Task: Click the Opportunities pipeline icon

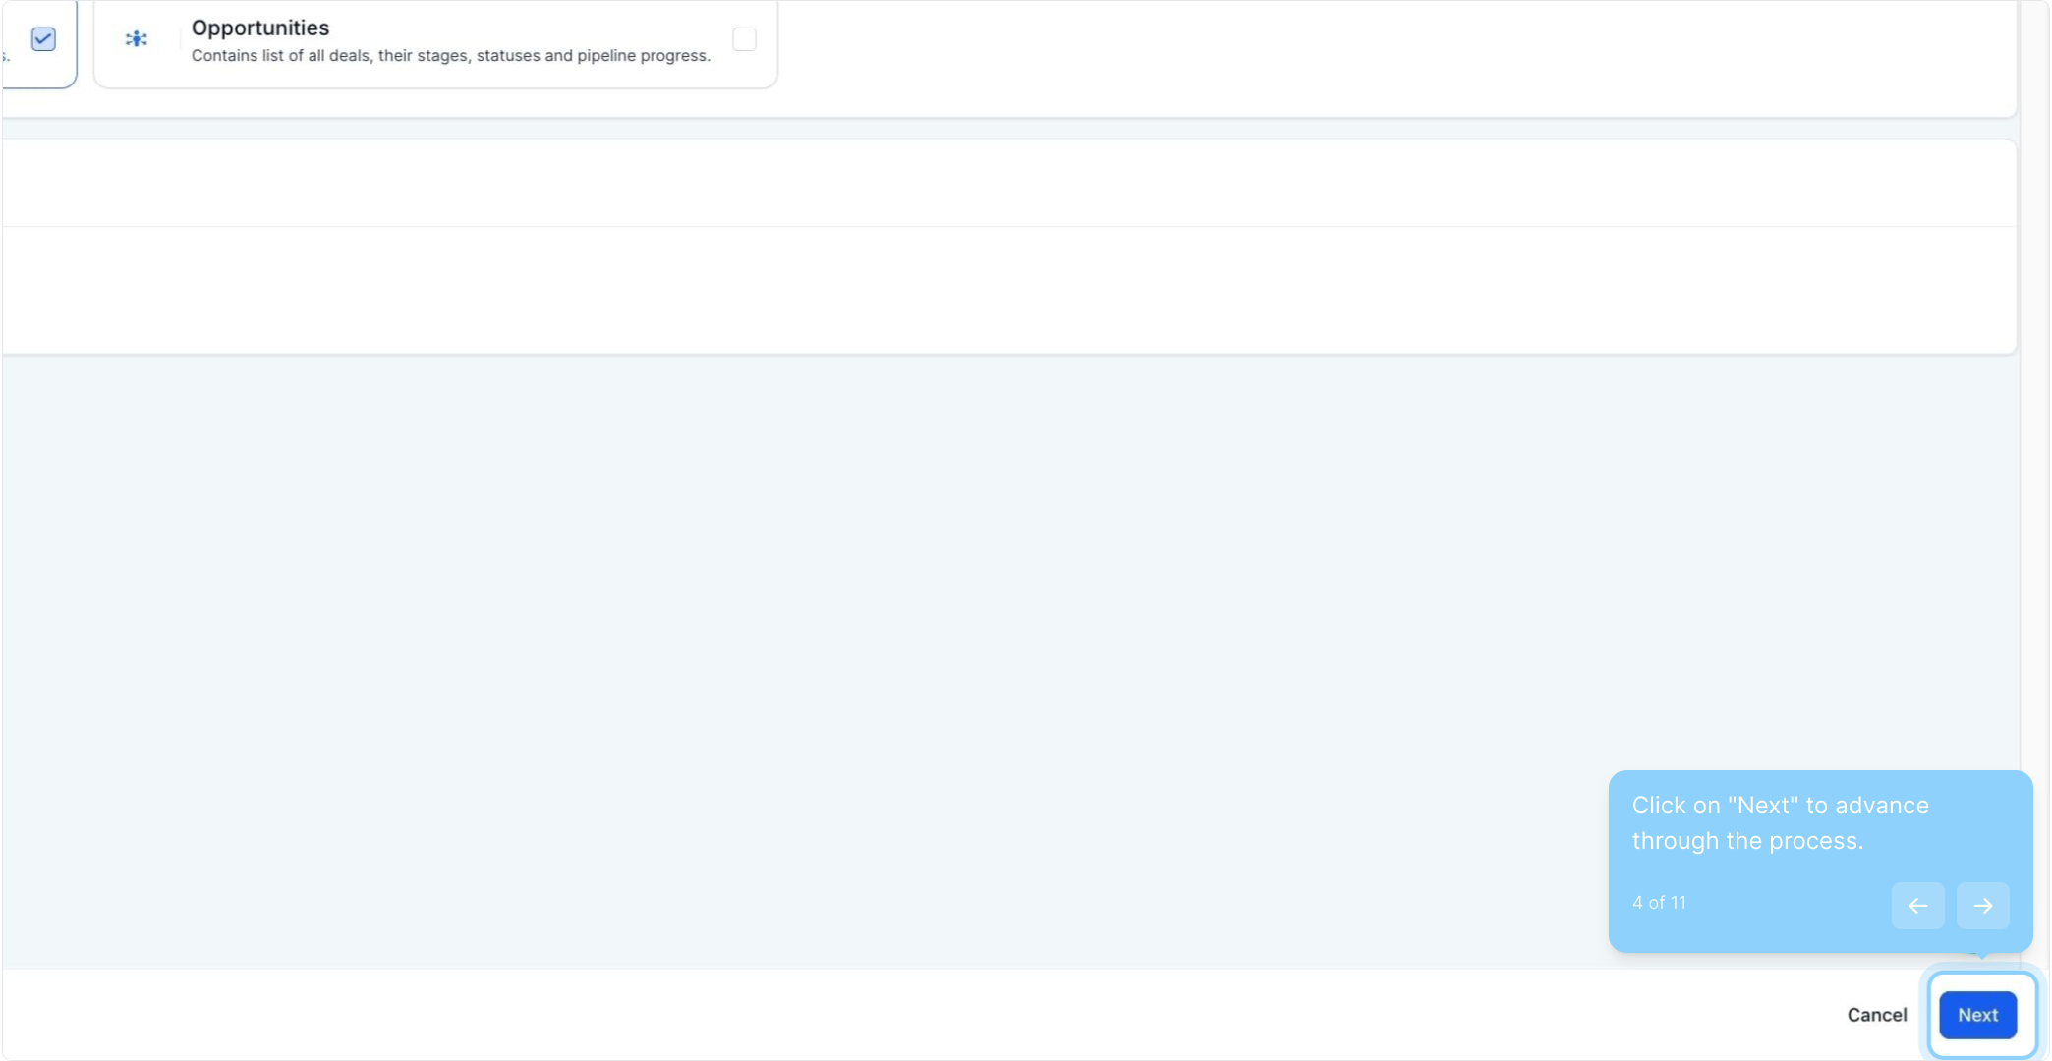Action: point(137,39)
